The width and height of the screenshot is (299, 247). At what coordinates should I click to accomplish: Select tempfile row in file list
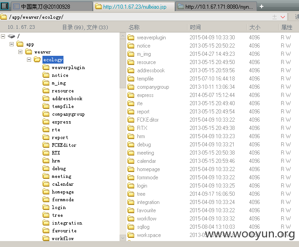(x=213, y=79)
